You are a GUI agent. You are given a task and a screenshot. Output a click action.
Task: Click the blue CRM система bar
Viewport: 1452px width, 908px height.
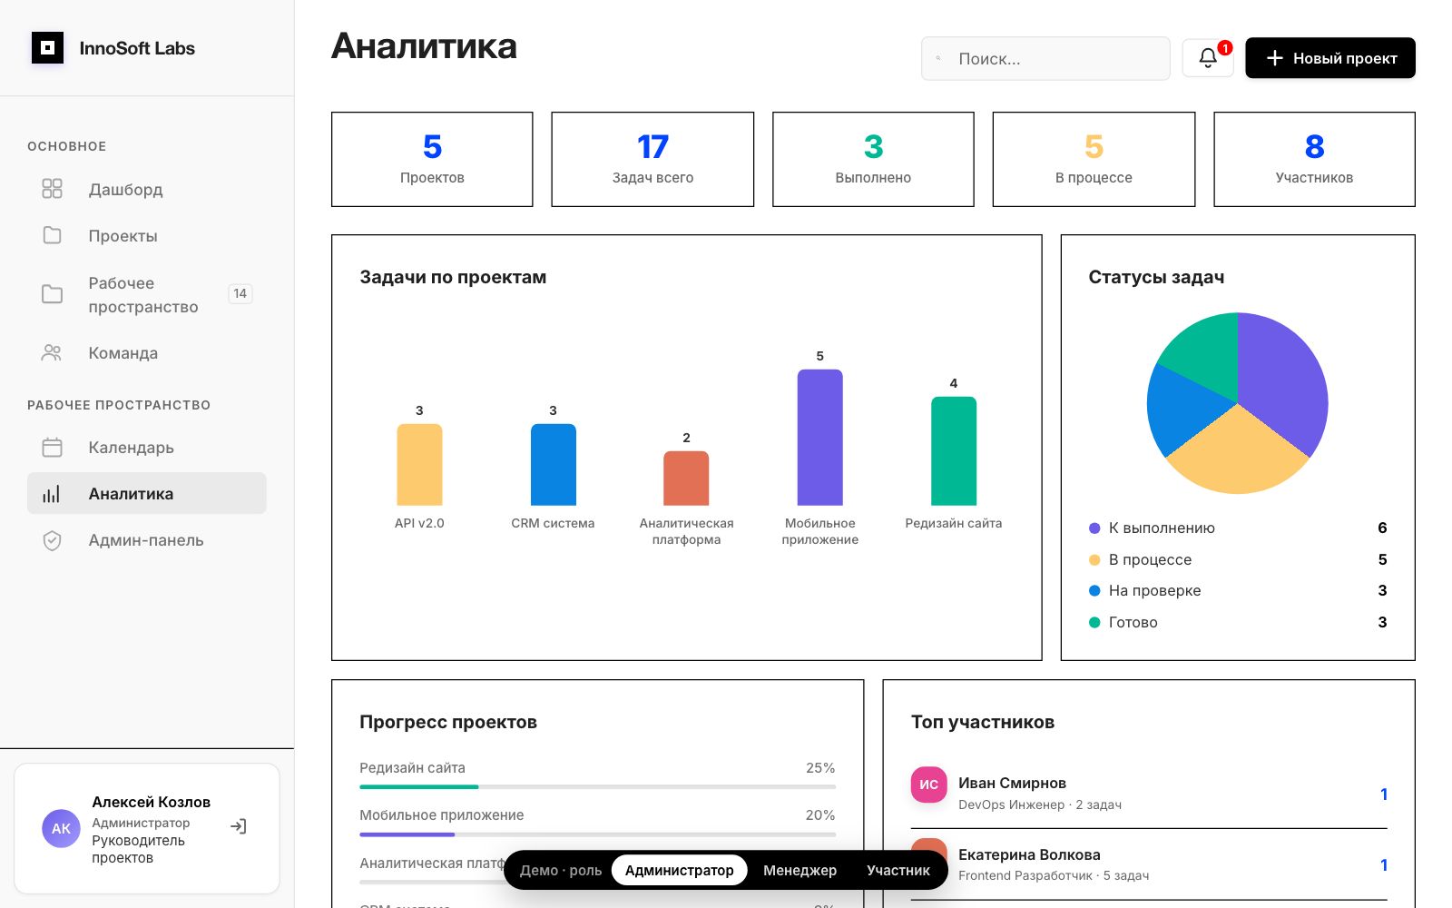coord(553,464)
